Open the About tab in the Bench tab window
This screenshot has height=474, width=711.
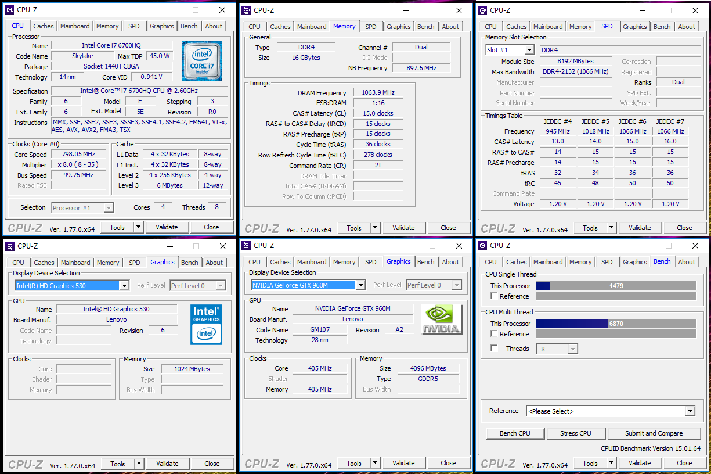click(x=687, y=262)
